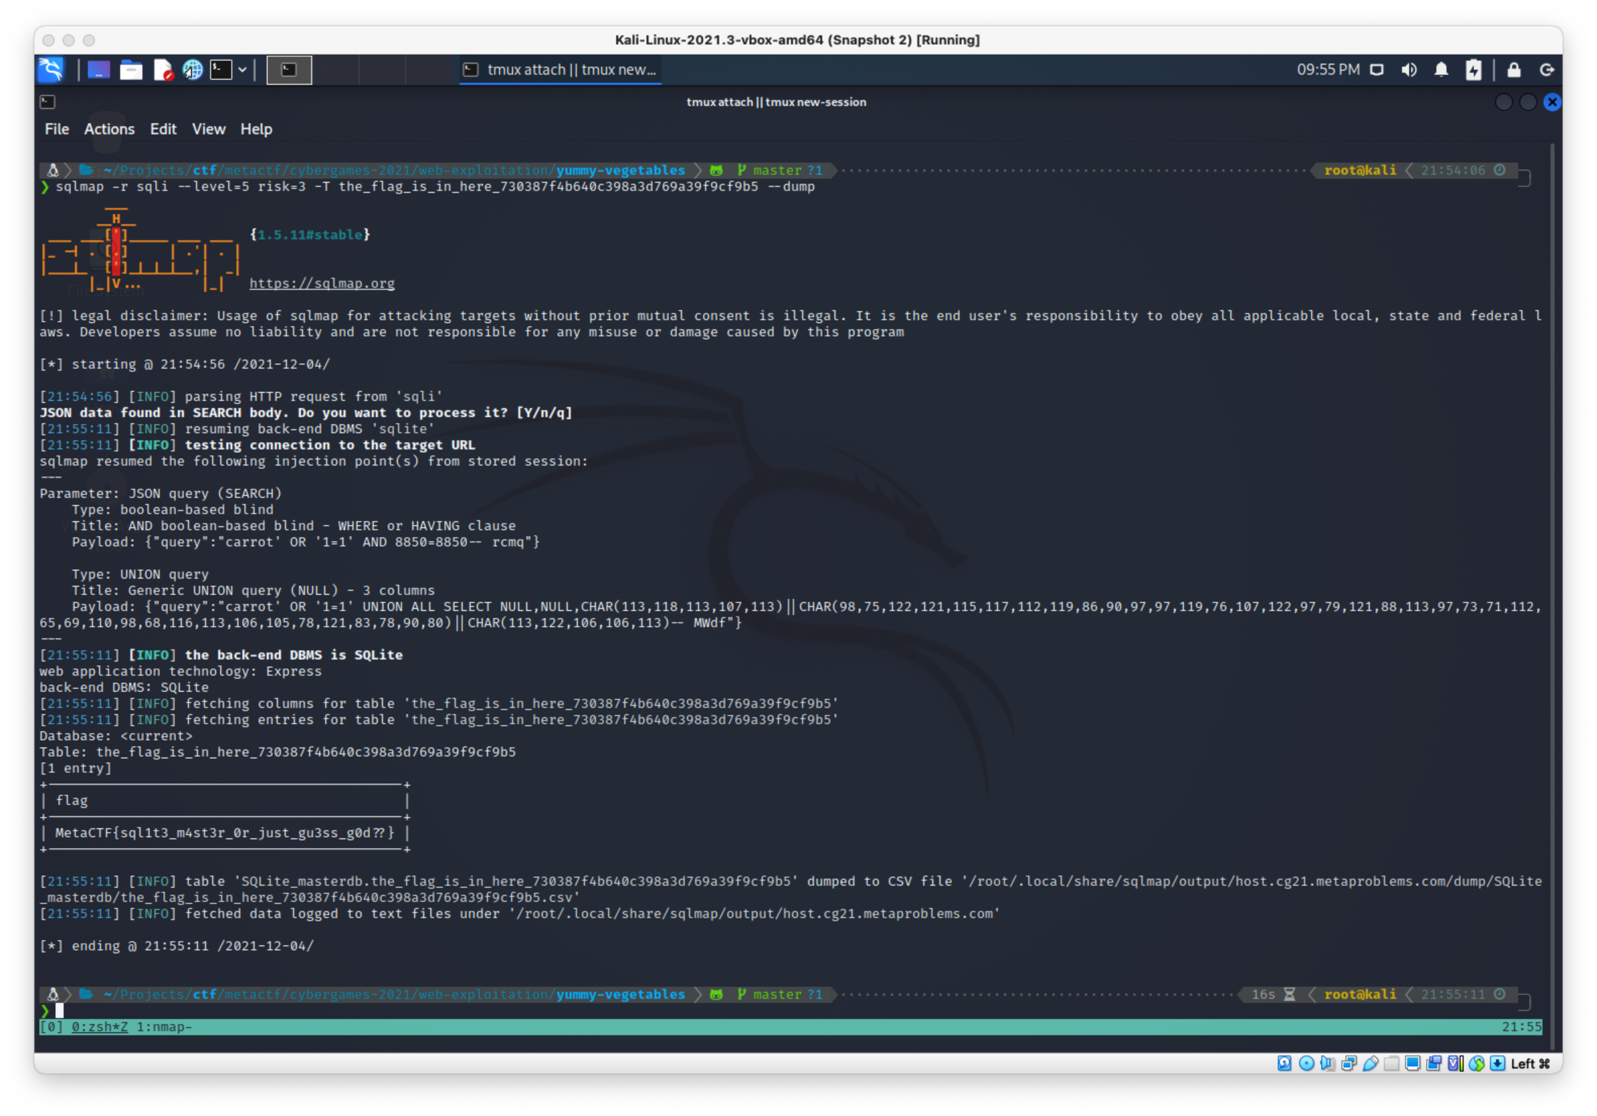Lock the screen using padlock icon
This screenshot has height=1116, width=1597.
1514,70
